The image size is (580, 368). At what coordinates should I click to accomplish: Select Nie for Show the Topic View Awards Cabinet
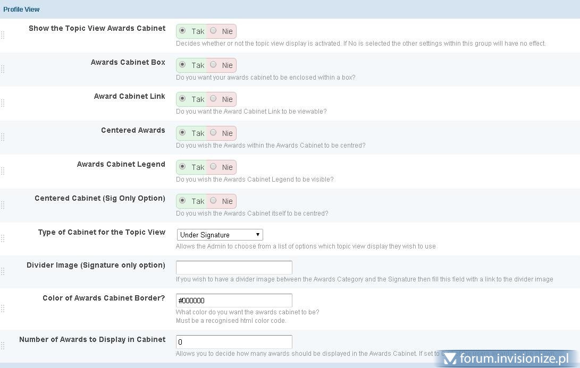click(214, 31)
